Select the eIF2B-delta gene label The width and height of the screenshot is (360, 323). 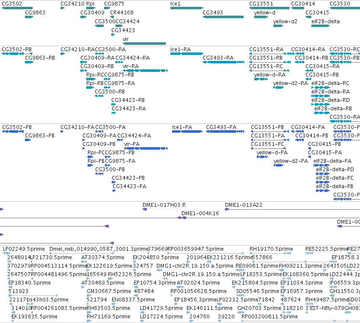326,21
